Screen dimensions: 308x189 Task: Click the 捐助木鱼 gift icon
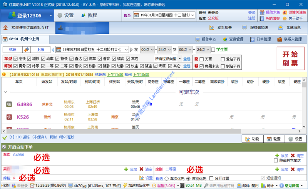tap(262, 12)
